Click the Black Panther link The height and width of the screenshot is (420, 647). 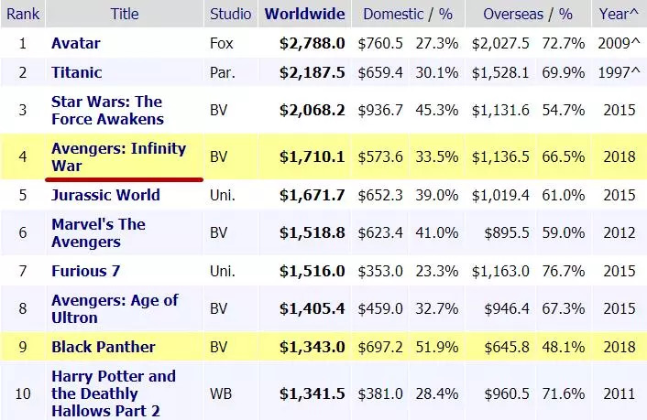coord(103,347)
